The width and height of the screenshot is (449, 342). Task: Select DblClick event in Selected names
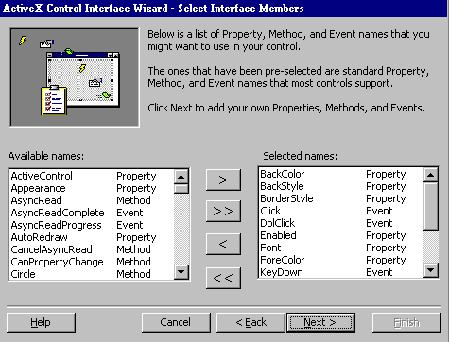point(341,223)
